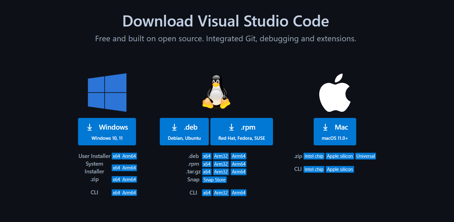The image size is (454, 222).
Task: Click the Linux Tux penguin icon
Action: coord(216,92)
